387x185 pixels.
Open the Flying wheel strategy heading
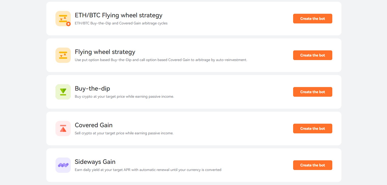tap(105, 52)
